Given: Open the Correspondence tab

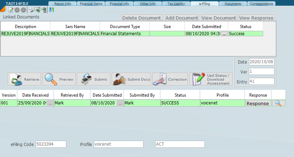Looking at the screenshot, I should (261, 4).
